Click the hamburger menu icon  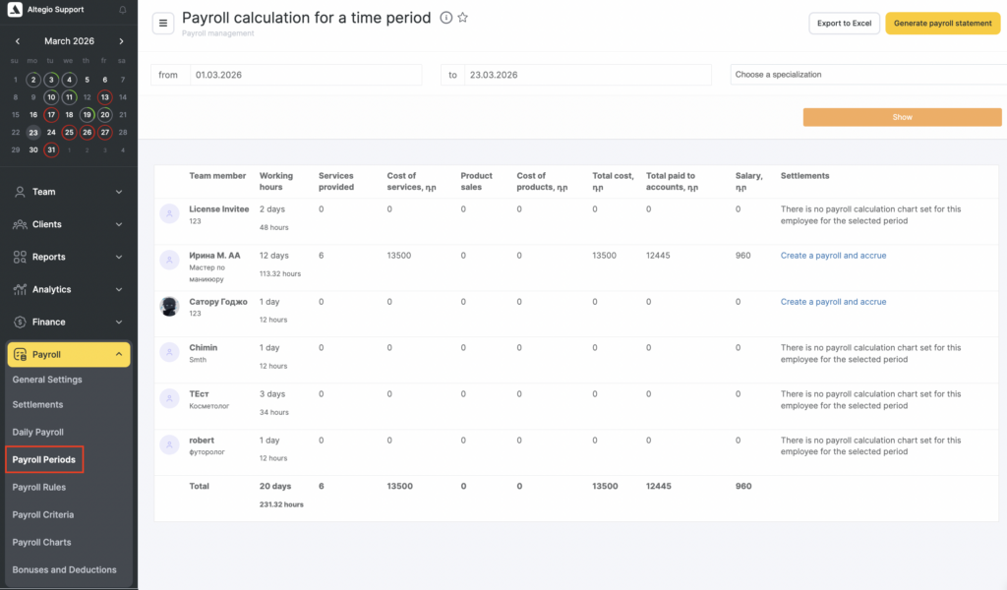click(163, 23)
